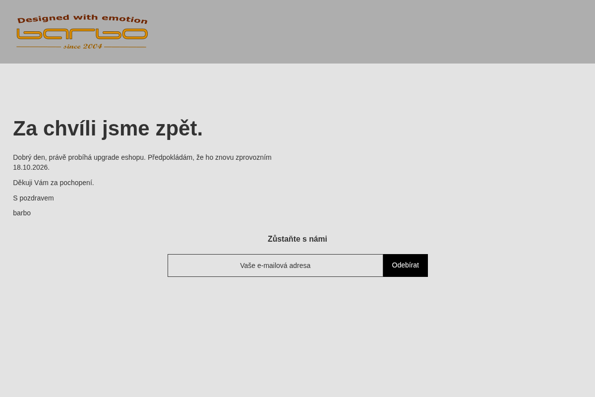595x397 pixels.
Task: Click the text 'Zůstaňte s námi'
Action: click(x=297, y=239)
